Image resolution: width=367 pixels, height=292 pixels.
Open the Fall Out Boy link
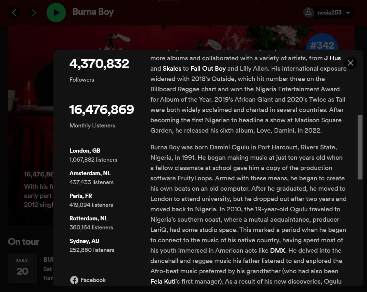(208, 68)
